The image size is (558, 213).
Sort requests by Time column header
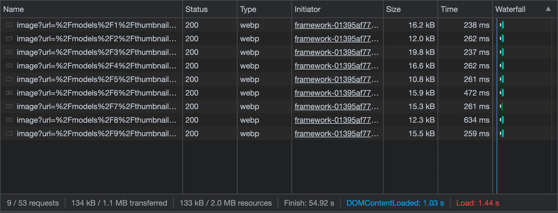point(449,9)
